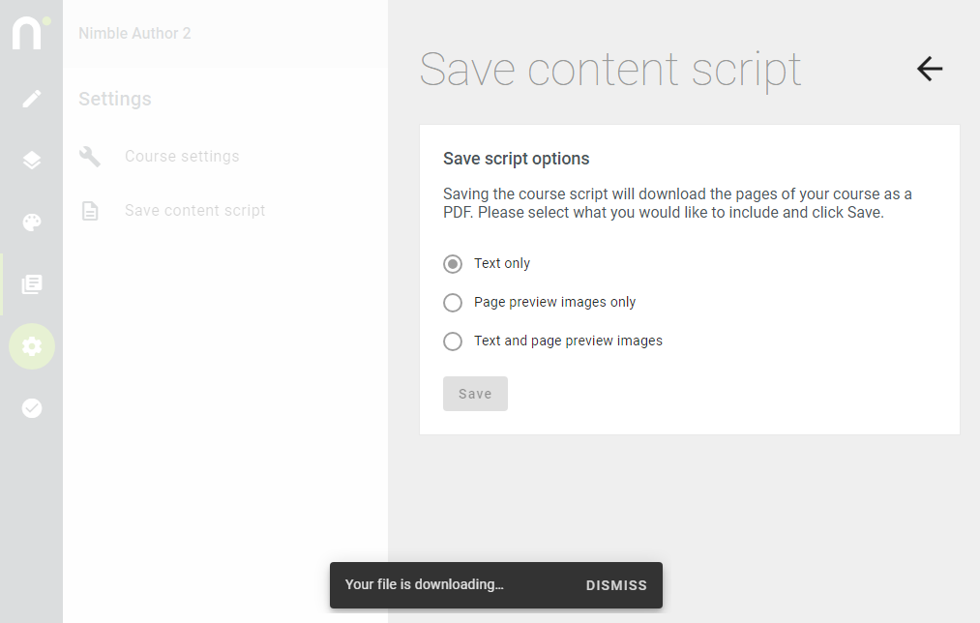
Task: Dismiss the file downloading notification
Action: pos(615,585)
